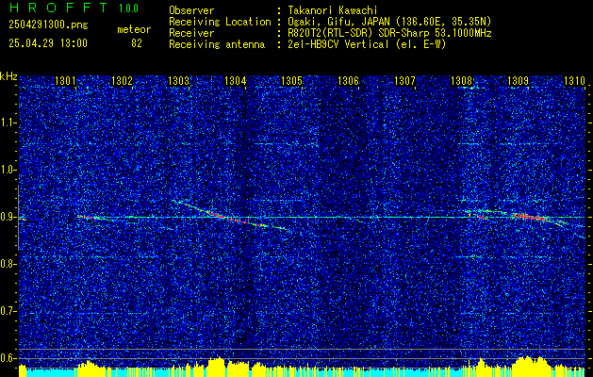Click the 1307 time marker
This screenshot has width=593, height=377.
pyautogui.click(x=405, y=81)
